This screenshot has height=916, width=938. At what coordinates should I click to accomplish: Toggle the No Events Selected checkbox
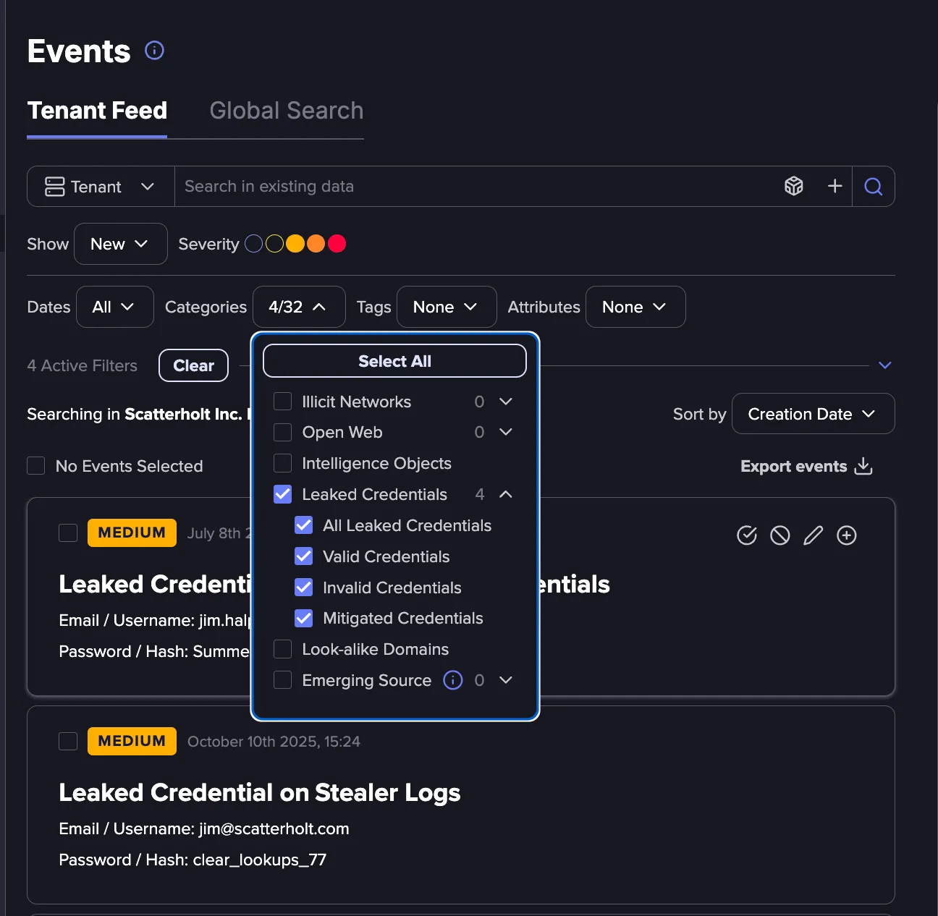tap(36, 466)
